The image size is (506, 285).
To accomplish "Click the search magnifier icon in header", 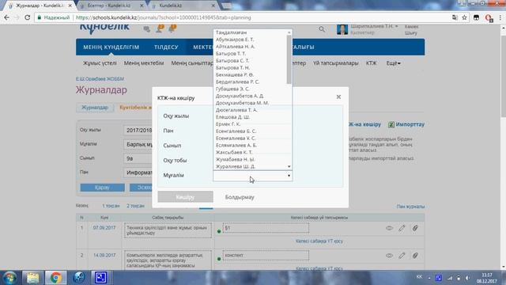I will point(322,29).
